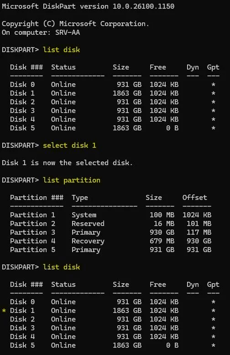Image resolution: width=230 pixels, height=355 pixels.
Task: Click the 117 MB offset value
Action: pos(199,232)
